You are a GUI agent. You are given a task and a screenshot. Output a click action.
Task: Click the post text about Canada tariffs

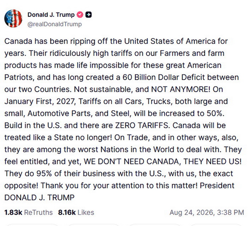123,119
